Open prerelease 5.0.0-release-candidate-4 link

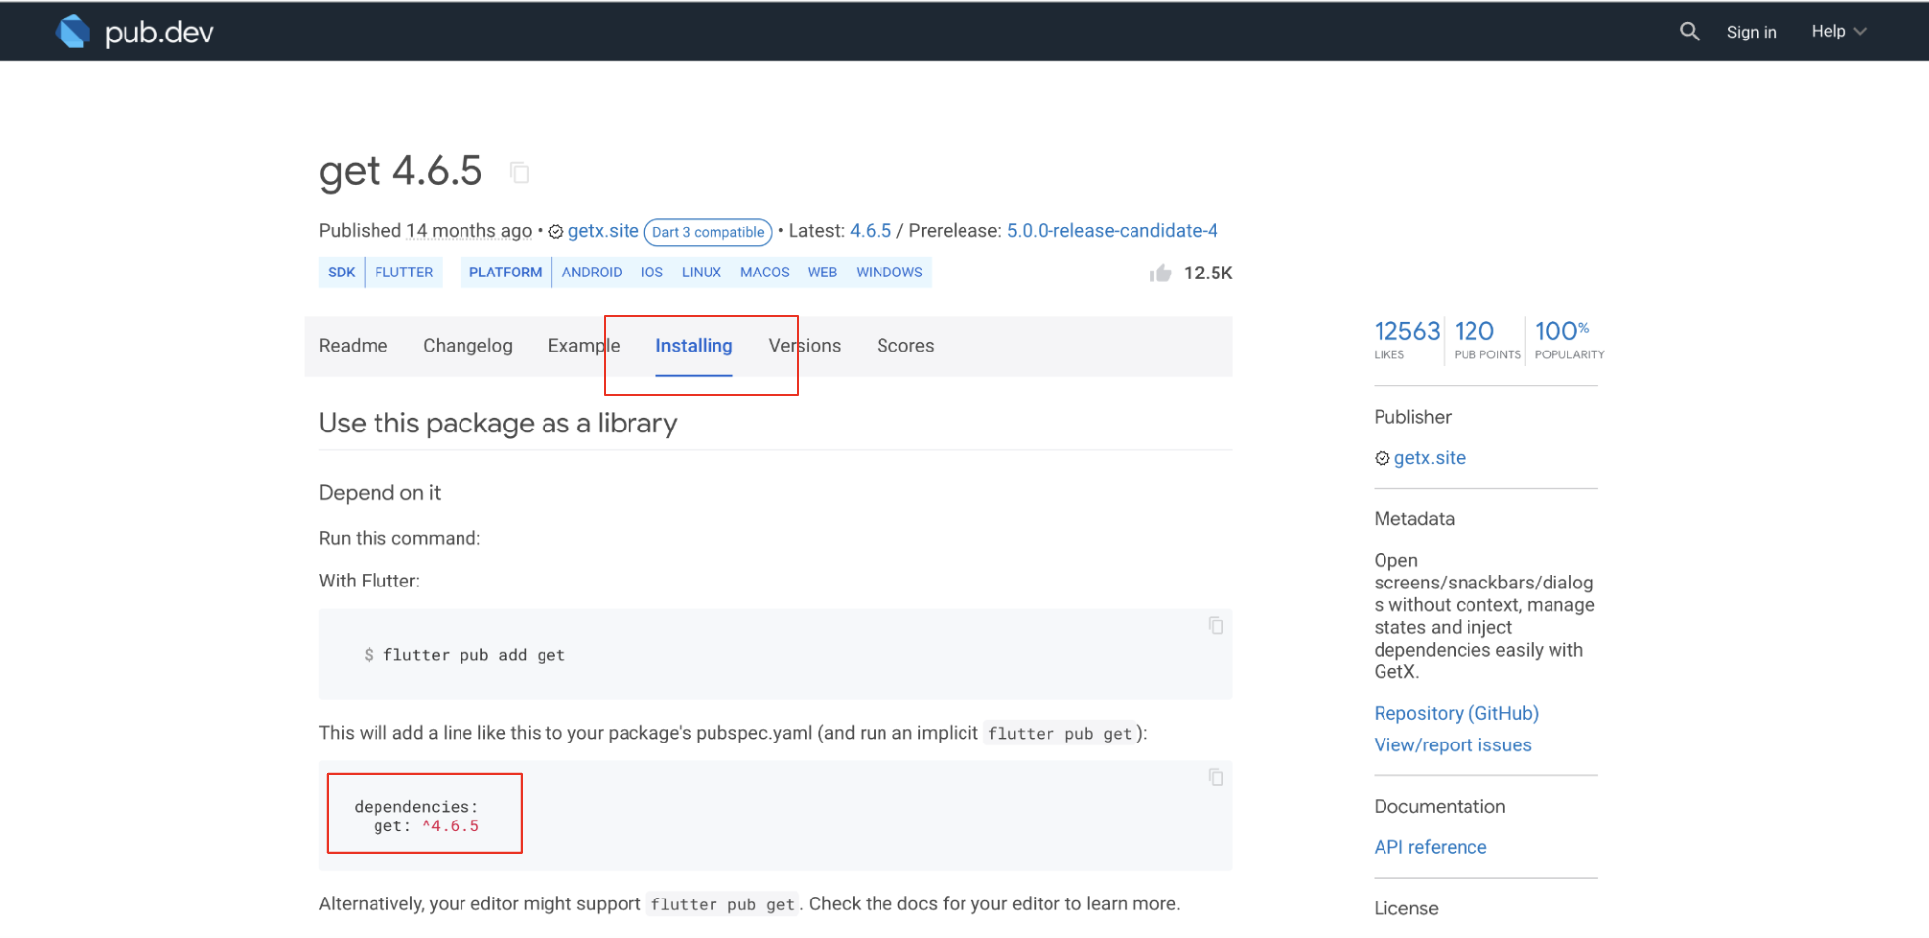(x=1112, y=231)
